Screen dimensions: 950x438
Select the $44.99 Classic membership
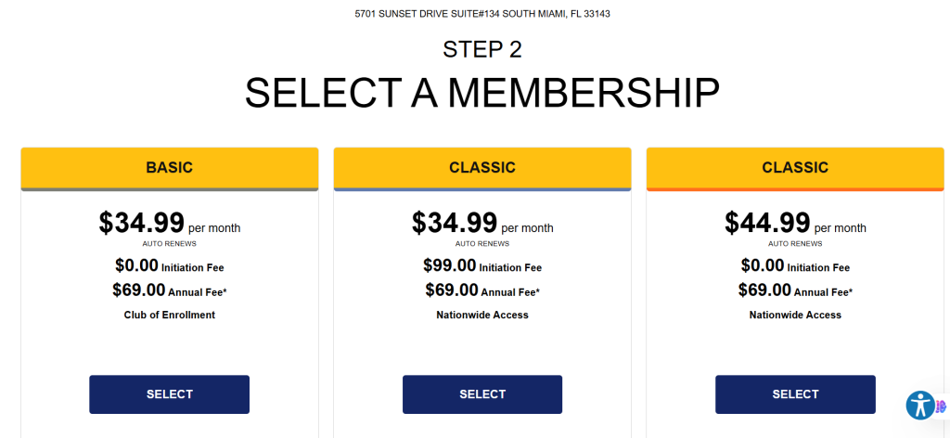[795, 394]
